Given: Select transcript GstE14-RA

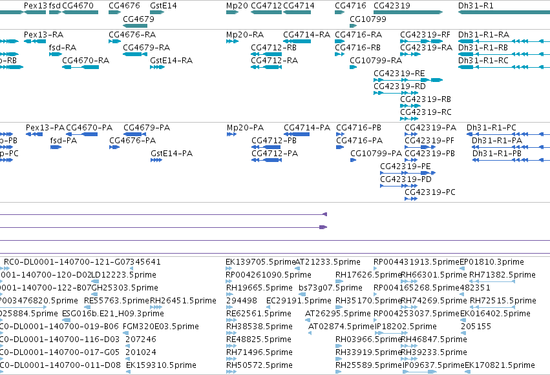Looking at the screenshot, I should tap(171, 61).
